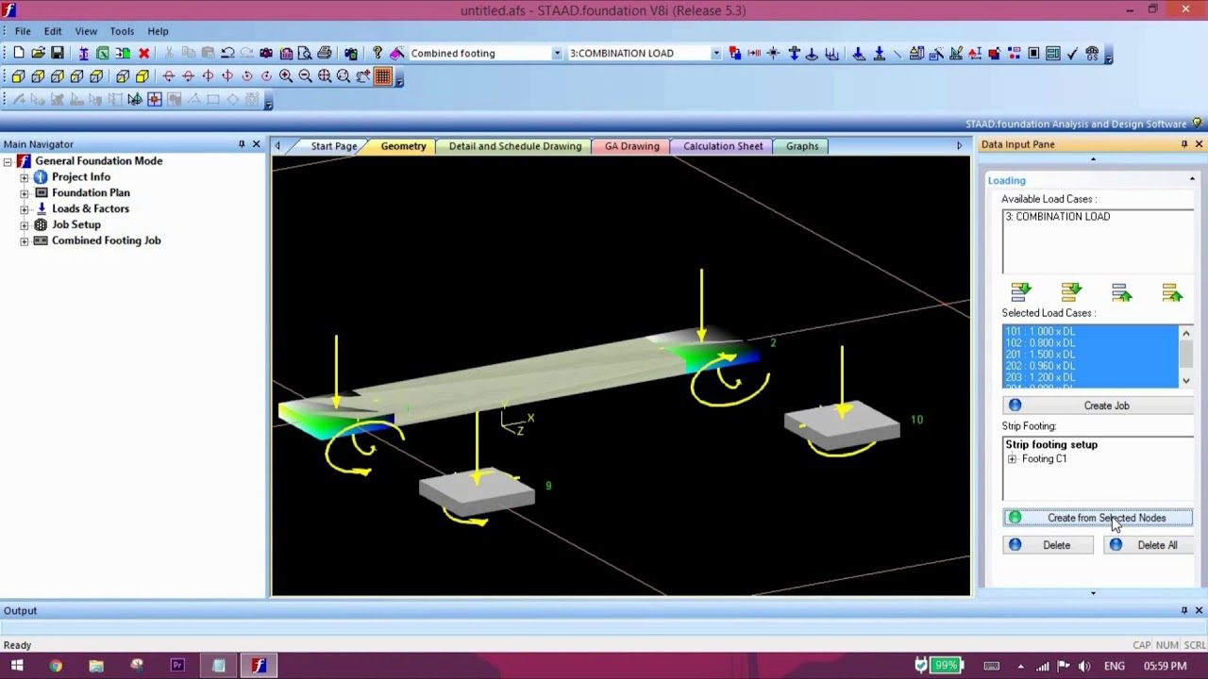Viewport: 1208px width, 679px height.
Task: Click the printer icon in toolbar
Action: [x=325, y=54]
